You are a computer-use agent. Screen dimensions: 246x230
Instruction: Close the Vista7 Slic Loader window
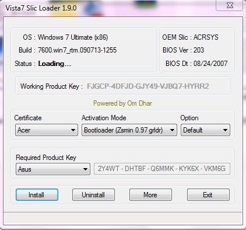230,5
